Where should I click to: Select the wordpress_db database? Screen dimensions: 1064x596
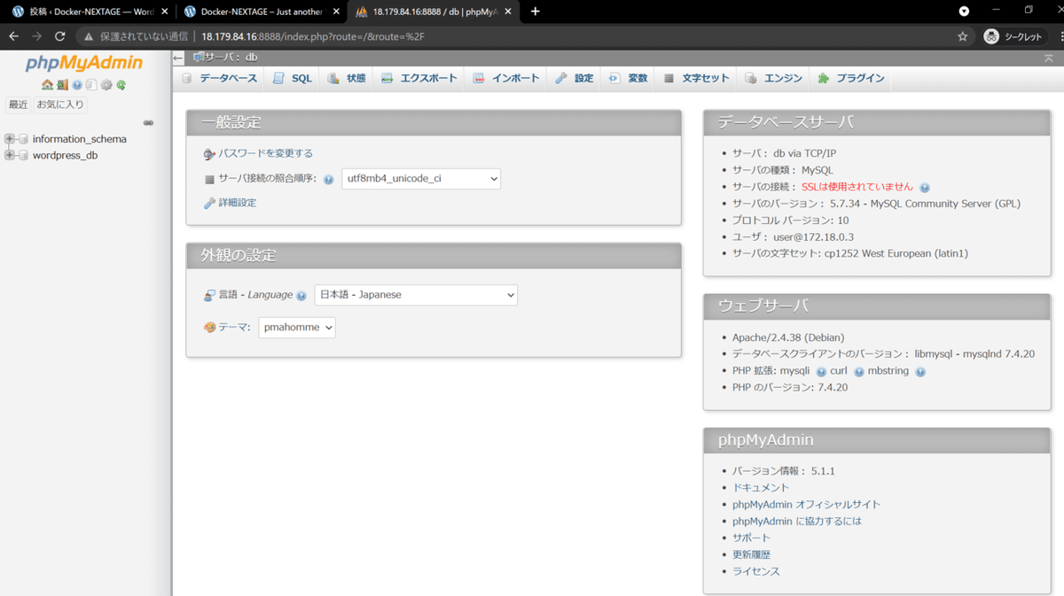[65, 155]
